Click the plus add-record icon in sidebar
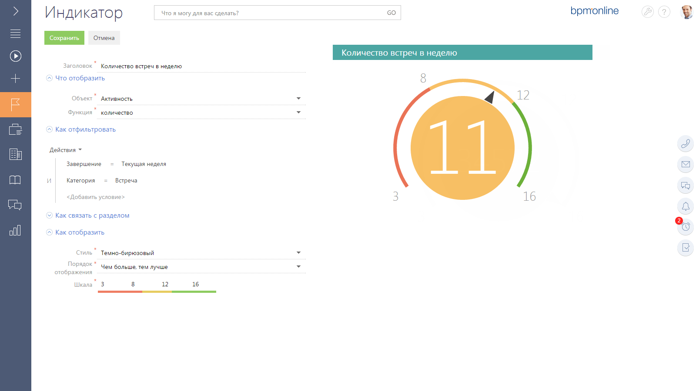 (16, 79)
